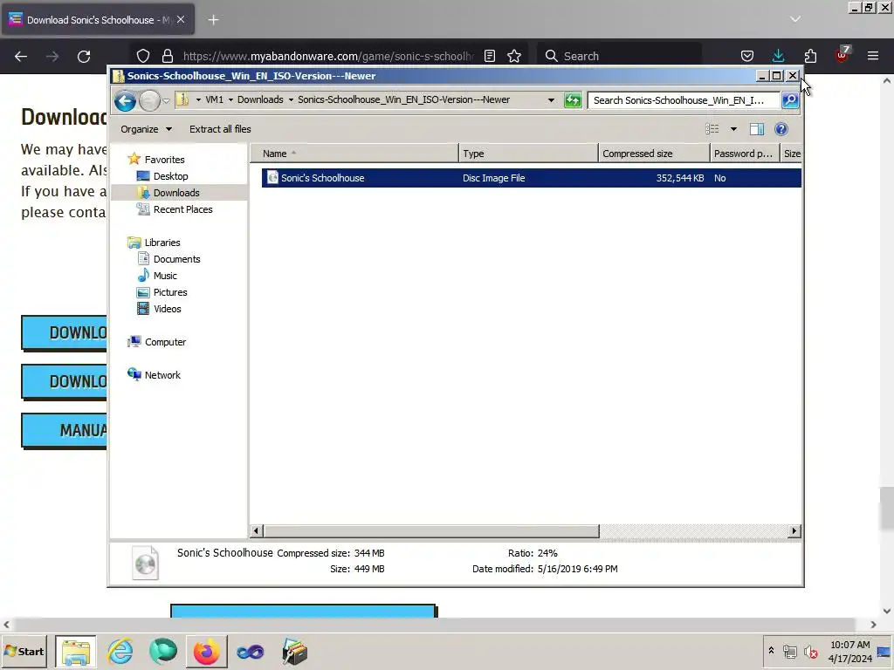Open the Firefox downloads panel icon
894x670 pixels.
tap(778, 56)
